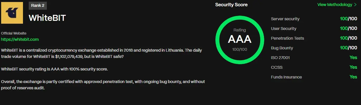This screenshot has width=361, height=105.
Task: Click the Official Website label
Action: [x=13, y=33]
